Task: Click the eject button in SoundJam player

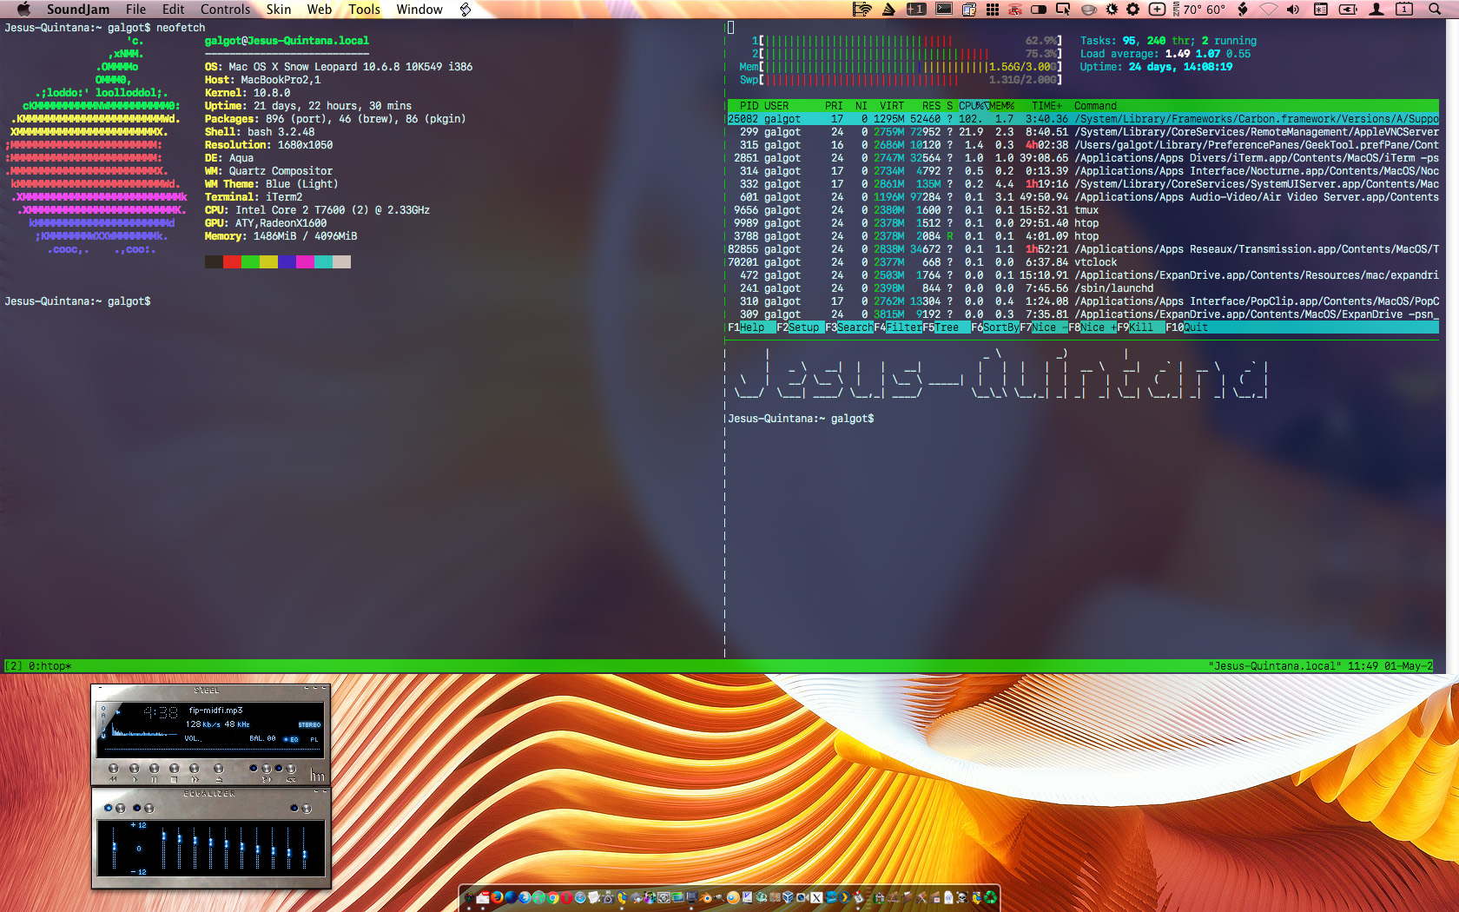Action: (218, 769)
